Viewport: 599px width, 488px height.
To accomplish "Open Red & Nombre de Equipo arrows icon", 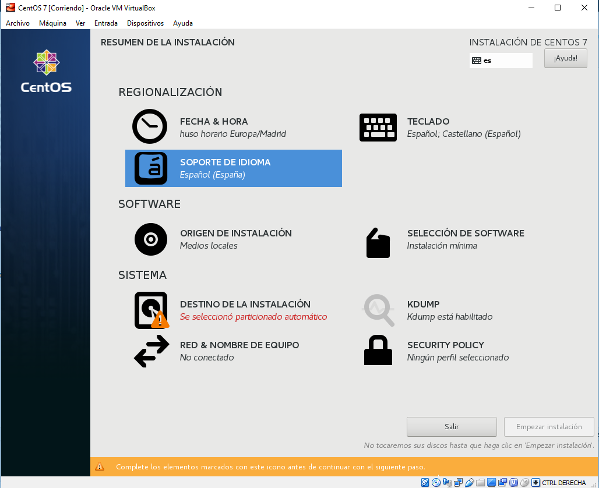I will click(x=151, y=351).
